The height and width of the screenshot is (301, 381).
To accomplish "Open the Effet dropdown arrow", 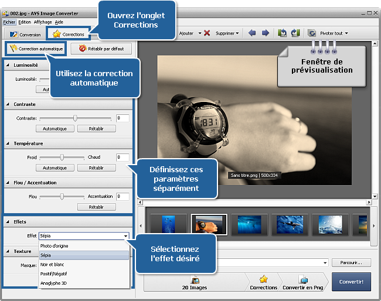I will [x=125, y=236].
